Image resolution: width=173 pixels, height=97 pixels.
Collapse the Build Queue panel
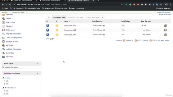[38, 64]
